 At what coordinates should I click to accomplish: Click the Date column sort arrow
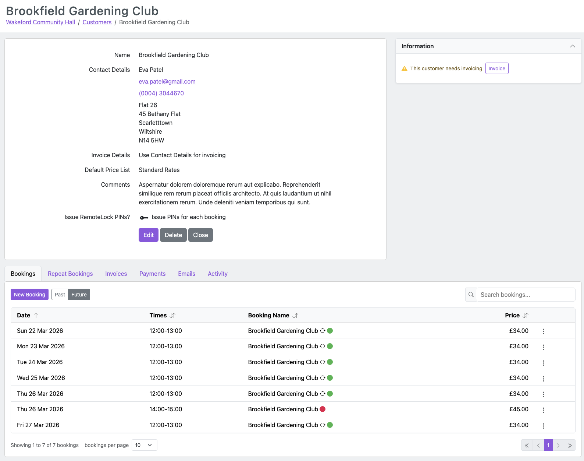tap(36, 316)
